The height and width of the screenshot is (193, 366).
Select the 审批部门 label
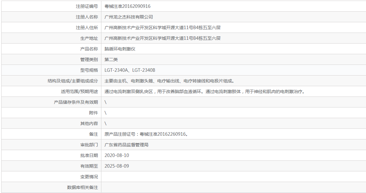click(89, 145)
